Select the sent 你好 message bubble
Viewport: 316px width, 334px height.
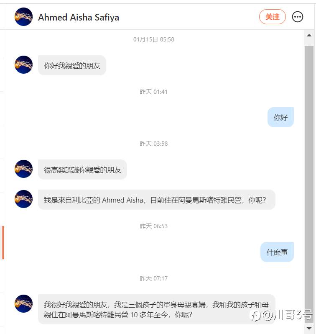pyautogui.click(x=280, y=117)
